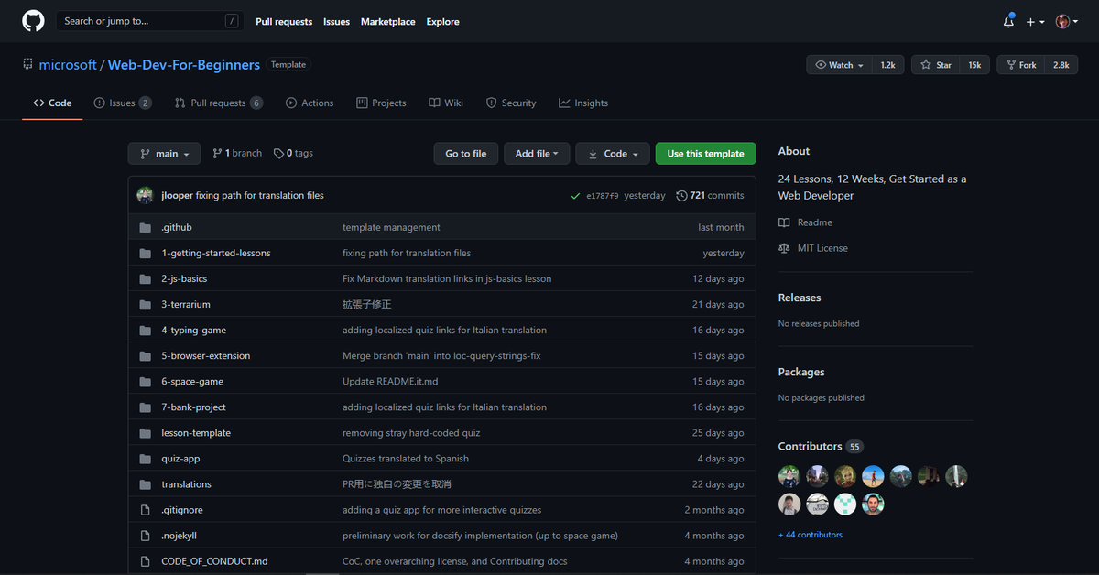
Task: Open the quiz-app folder
Action: click(x=180, y=458)
